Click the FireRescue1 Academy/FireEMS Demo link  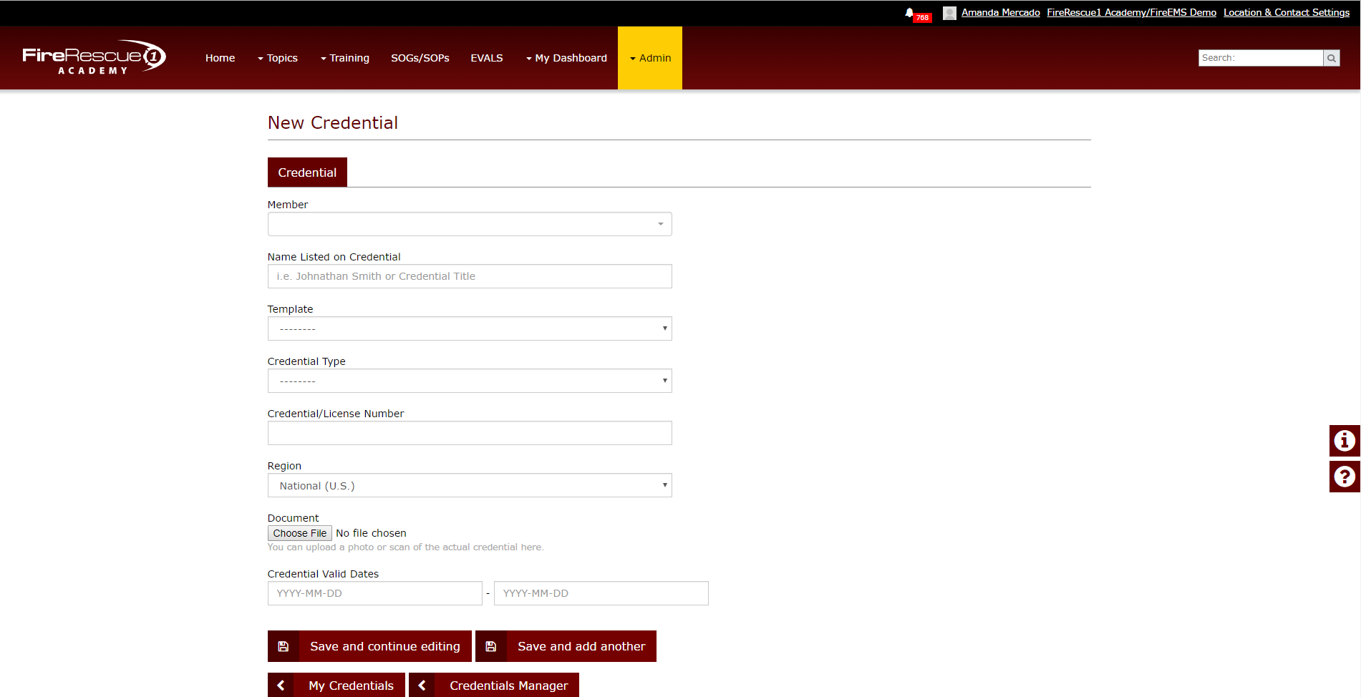[1131, 12]
